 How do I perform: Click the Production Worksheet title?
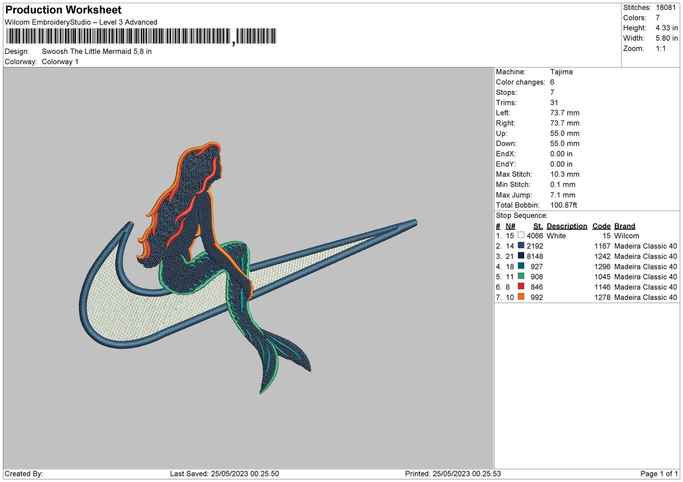[x=63, y=10]
